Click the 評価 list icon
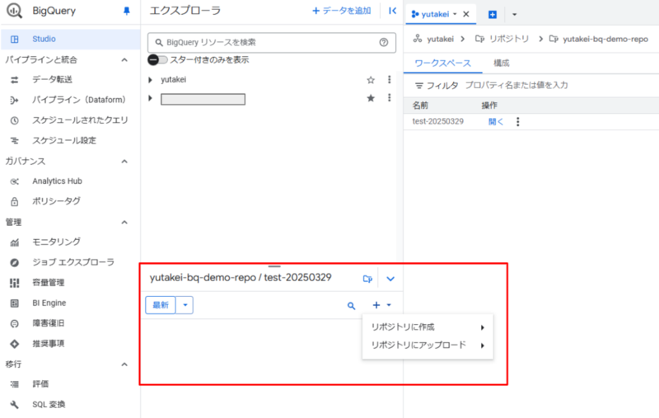659x418 pixels. 14,384
